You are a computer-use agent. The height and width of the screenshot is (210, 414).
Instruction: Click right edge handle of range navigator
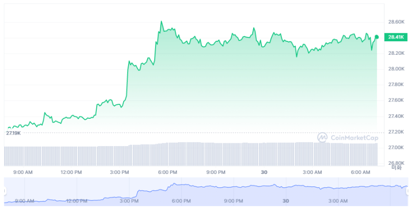pyautogui.click(x=408, y=191)
